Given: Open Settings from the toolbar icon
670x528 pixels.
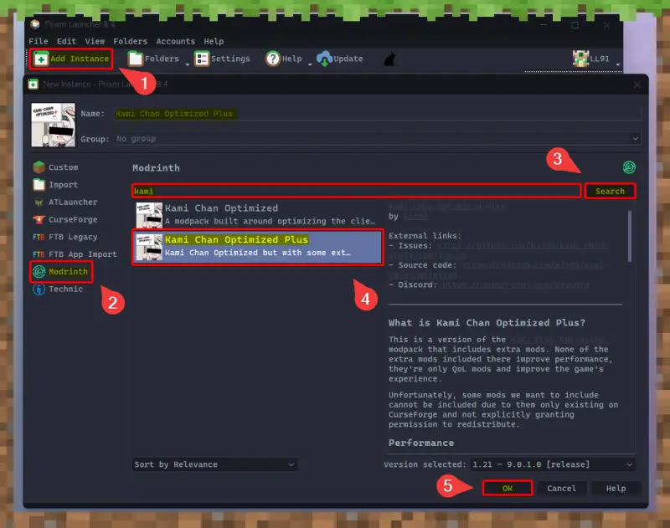Looking at the screenshot, I should coord(201,59).
